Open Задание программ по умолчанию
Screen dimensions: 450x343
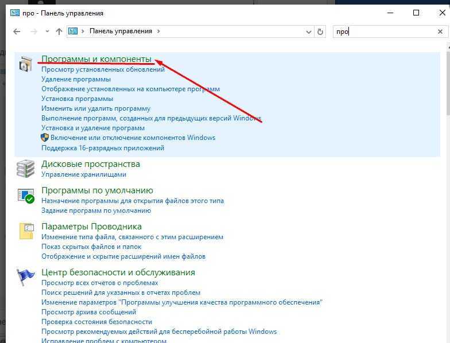pyautogui.click(x=96, y=211)
